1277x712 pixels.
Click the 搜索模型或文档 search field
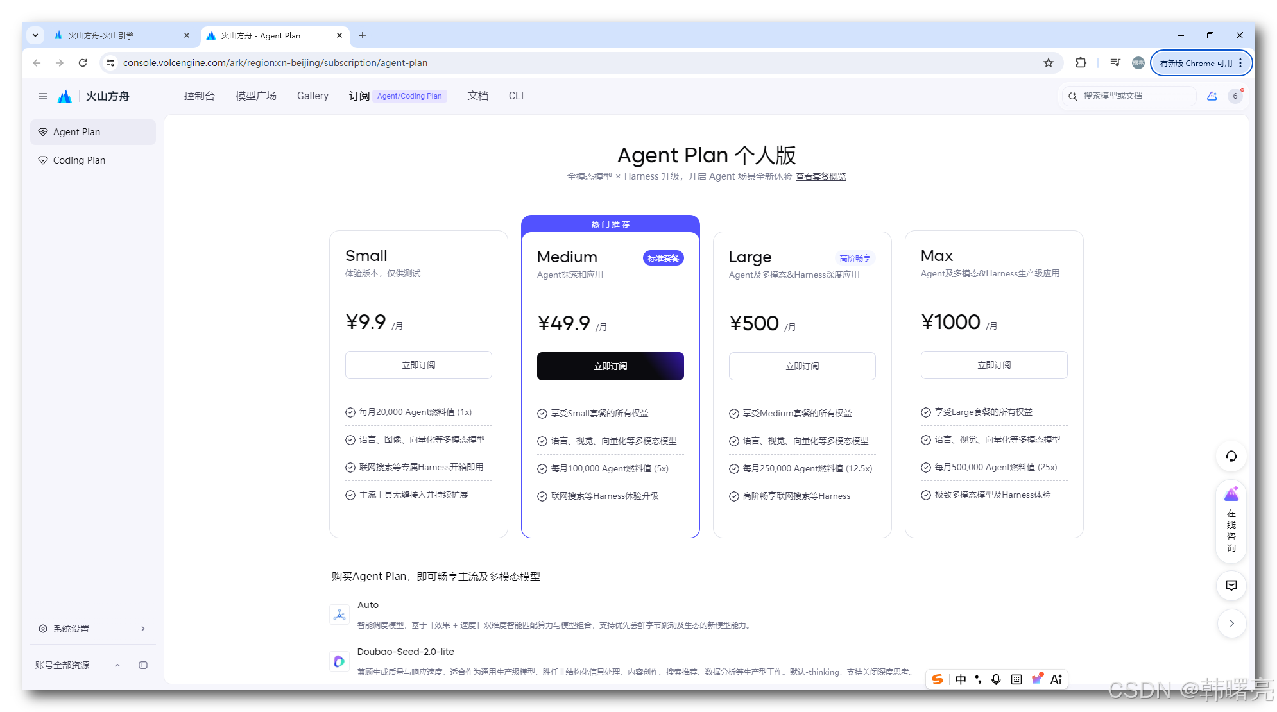pos(1129,96)
